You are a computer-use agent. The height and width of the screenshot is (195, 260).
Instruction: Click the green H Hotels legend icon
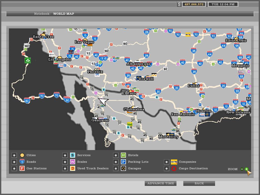[x=123, y=155]
